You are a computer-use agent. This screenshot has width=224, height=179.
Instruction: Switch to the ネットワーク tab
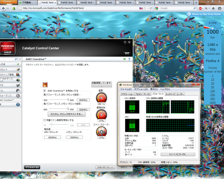click(x=170, y=94)
